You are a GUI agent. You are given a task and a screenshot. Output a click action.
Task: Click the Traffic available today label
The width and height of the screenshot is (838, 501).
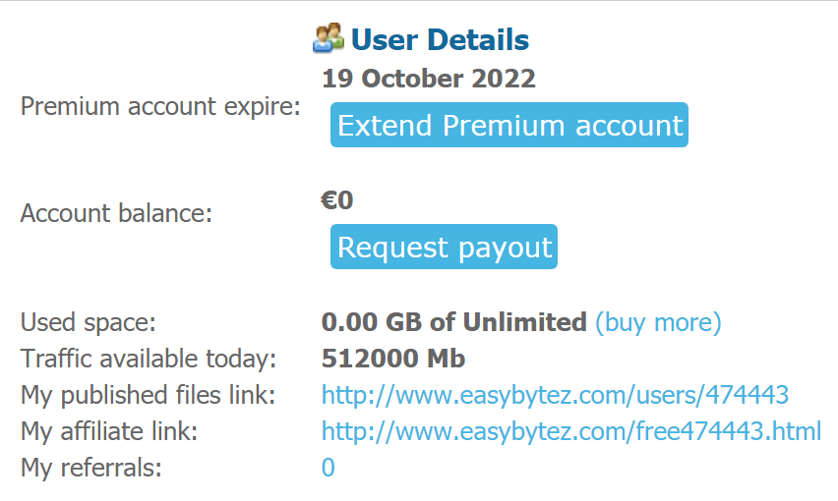[149, 359]
